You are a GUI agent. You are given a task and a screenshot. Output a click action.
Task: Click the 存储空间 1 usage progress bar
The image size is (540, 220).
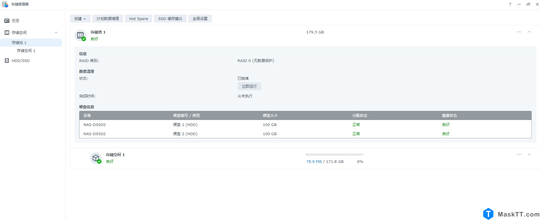[334, 155]
